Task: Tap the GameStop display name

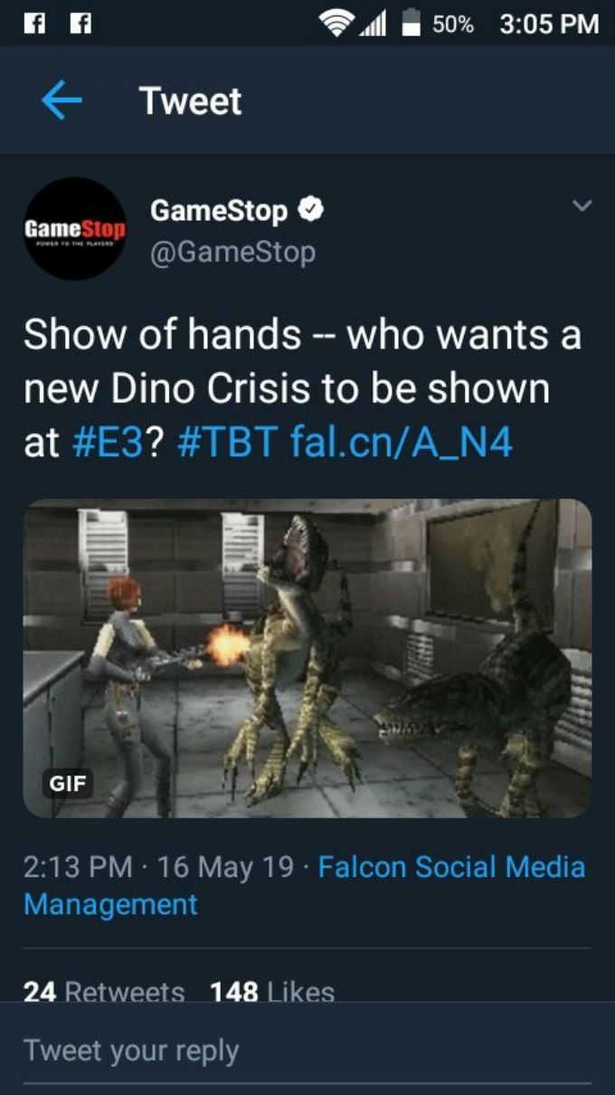Action: (x=219, y=211)
